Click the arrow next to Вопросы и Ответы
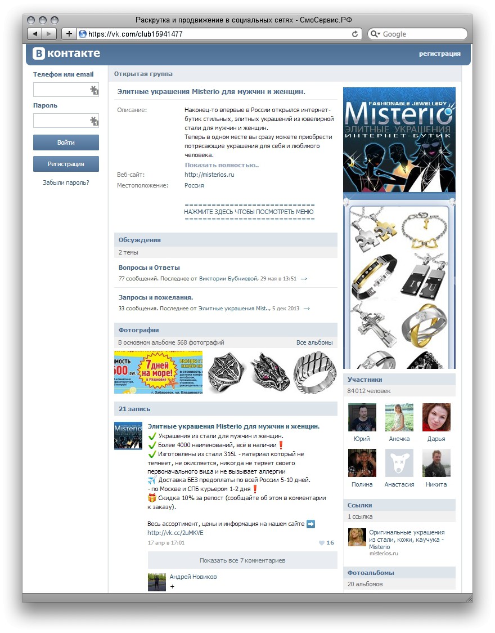 coord(304,279)
